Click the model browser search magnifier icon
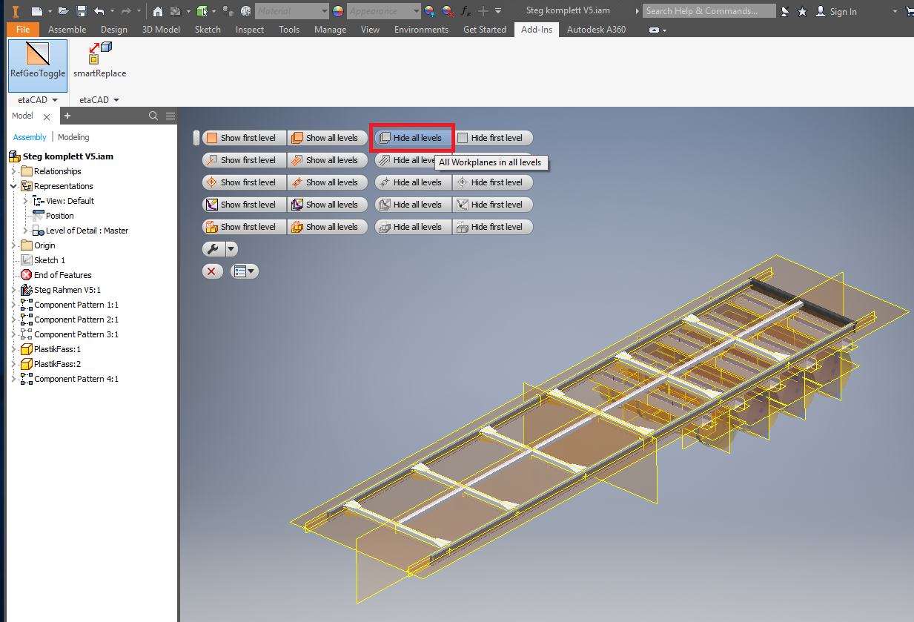914x622 pixels. click(153, 116)
